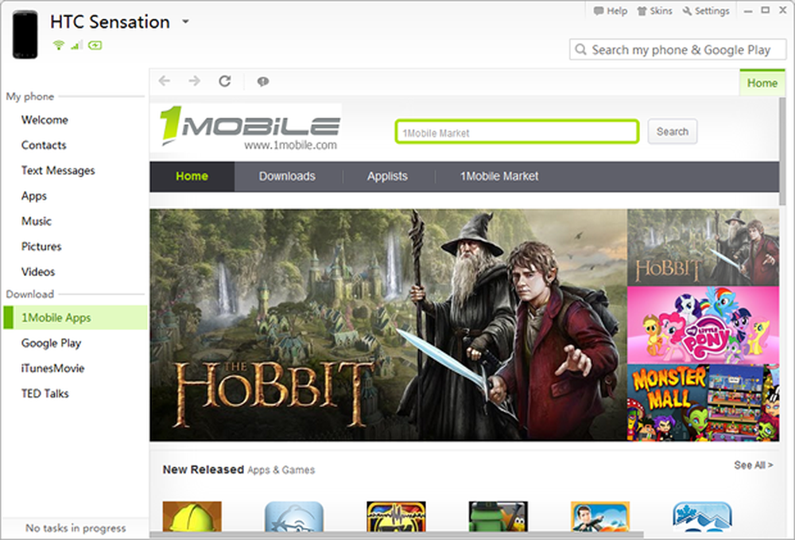Open Settings
This screenshot has width=795, height=540.
706,10
